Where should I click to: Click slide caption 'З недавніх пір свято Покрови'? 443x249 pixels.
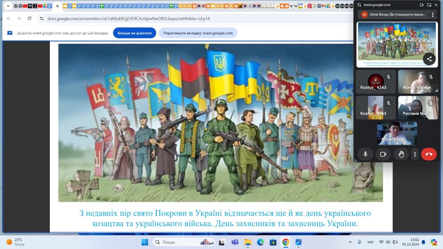point(225,218)
